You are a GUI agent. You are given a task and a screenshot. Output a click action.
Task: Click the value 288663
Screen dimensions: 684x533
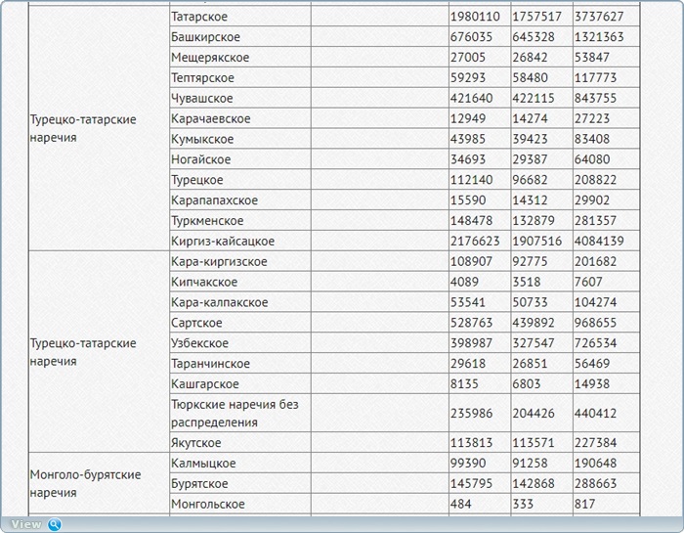click(595, 483)
